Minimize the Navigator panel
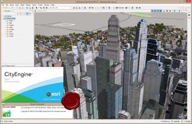Screen dimensions: 192x124 pos(30,11)
